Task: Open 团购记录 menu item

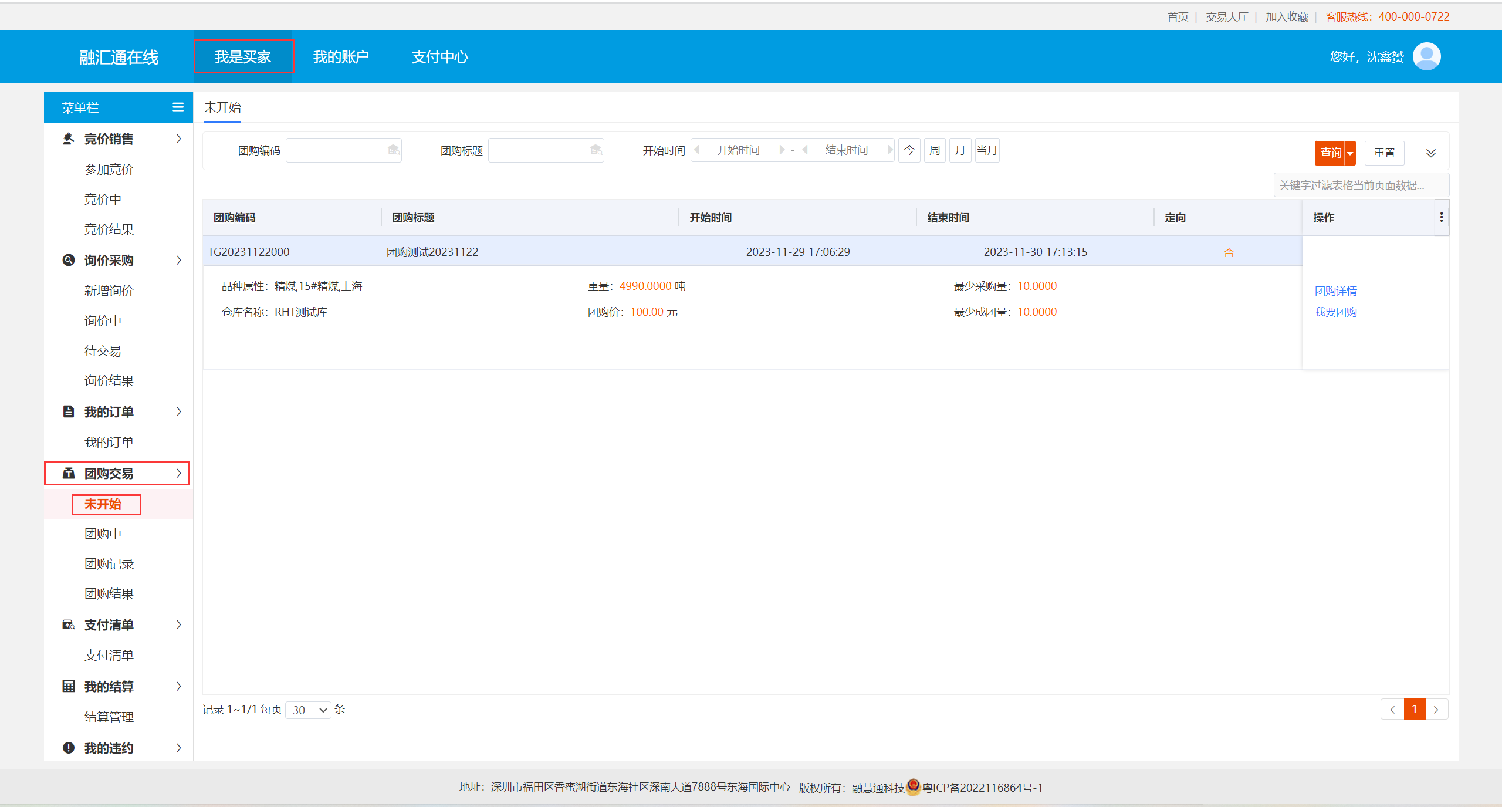Action: [109, 564]
